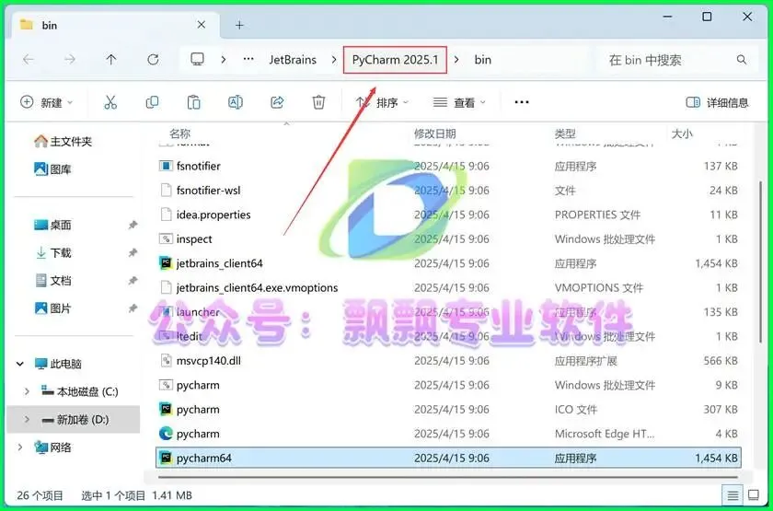This screenshot has height=511, width=773.
Task: Click the horizontal scrollbar under file list
Action: pos(449,477)
